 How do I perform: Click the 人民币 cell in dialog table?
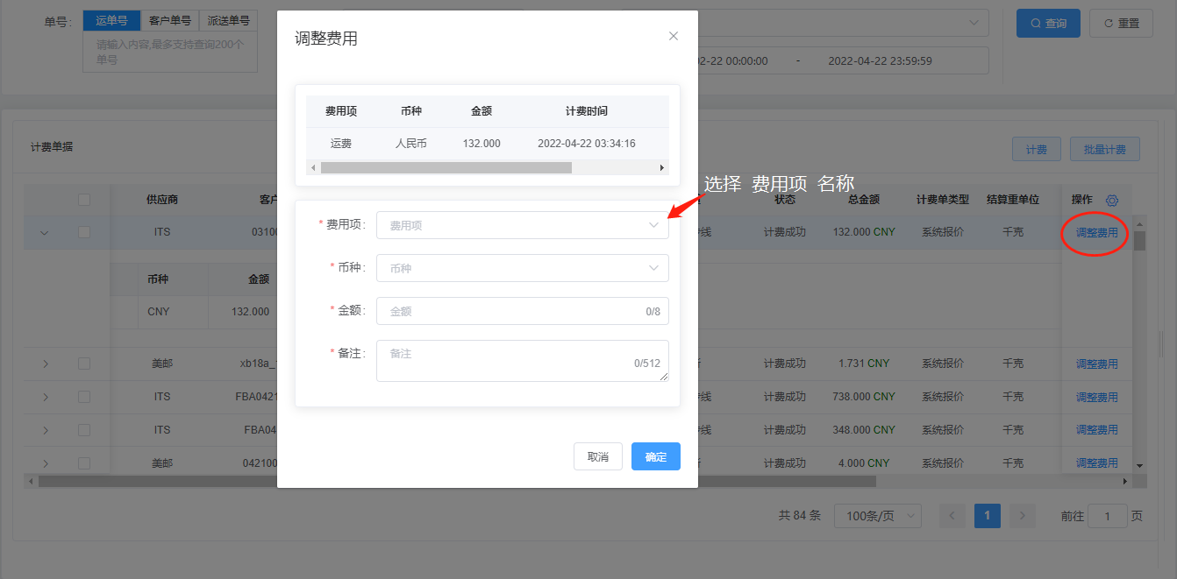click(411, 143)
